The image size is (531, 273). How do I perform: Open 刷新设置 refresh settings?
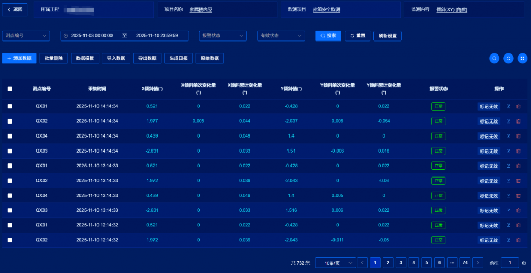click(387, 36)
